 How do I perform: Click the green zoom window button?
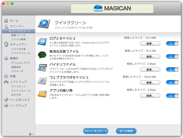click(x=12, y=4)
